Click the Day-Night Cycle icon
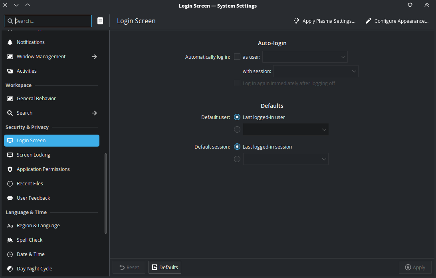This screenshot has width=436, height=278. click(x=10, y=269)
